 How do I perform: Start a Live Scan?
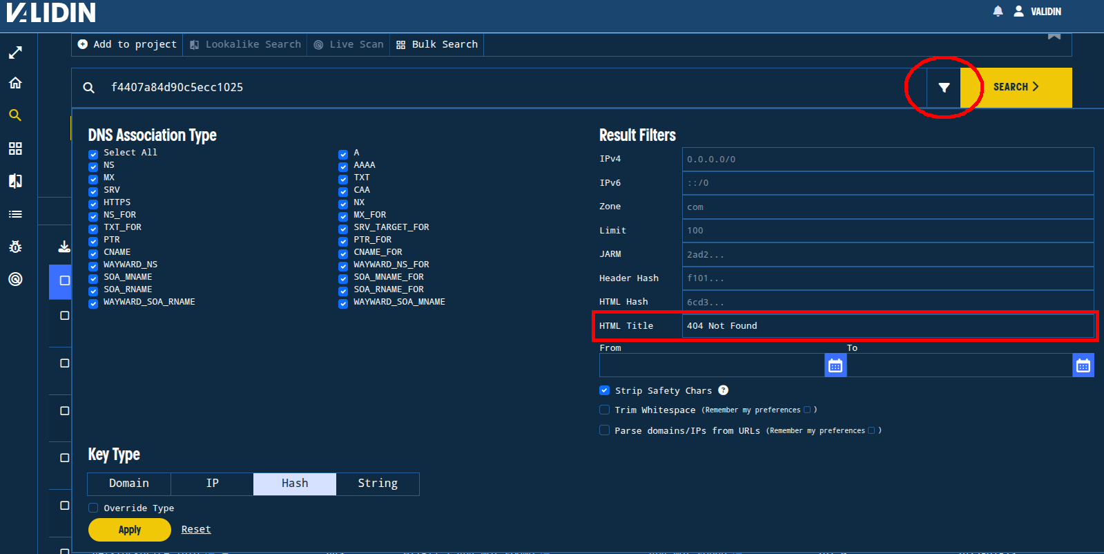pos(349,44)
